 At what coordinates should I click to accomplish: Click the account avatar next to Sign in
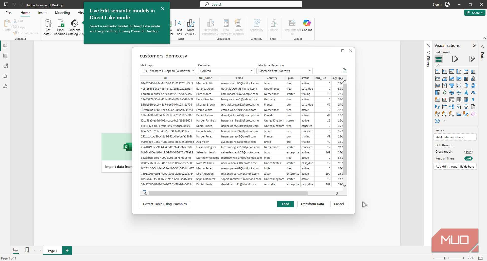pyautogui.click(x=447, y=4)
